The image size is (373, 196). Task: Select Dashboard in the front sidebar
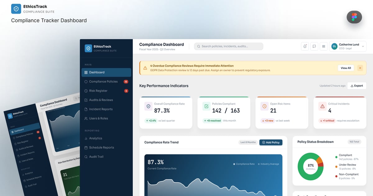[x=106, y=72]
